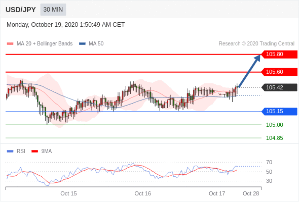Viewport: 299px width, 202px height.
Task: Click the 105.80 resistance price tag
Action: click(x=279, y=55)
